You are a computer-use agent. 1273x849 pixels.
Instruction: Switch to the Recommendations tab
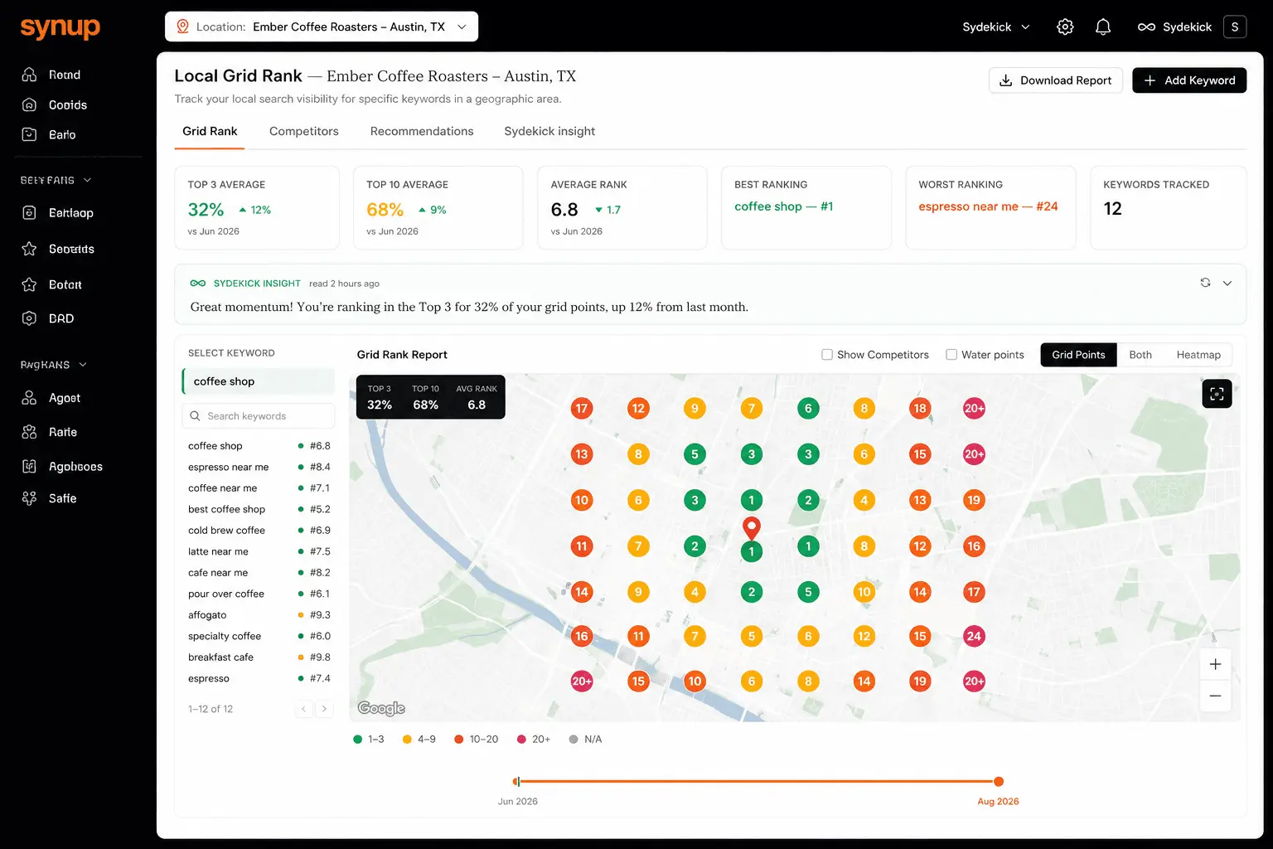(422, 131)
